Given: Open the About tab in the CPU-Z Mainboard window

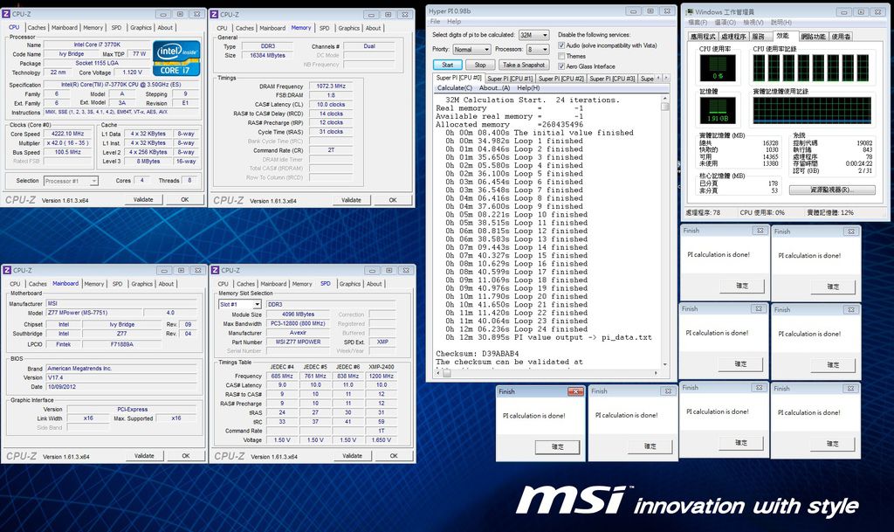Looking at the screenshot, I should tap(166, 283).
